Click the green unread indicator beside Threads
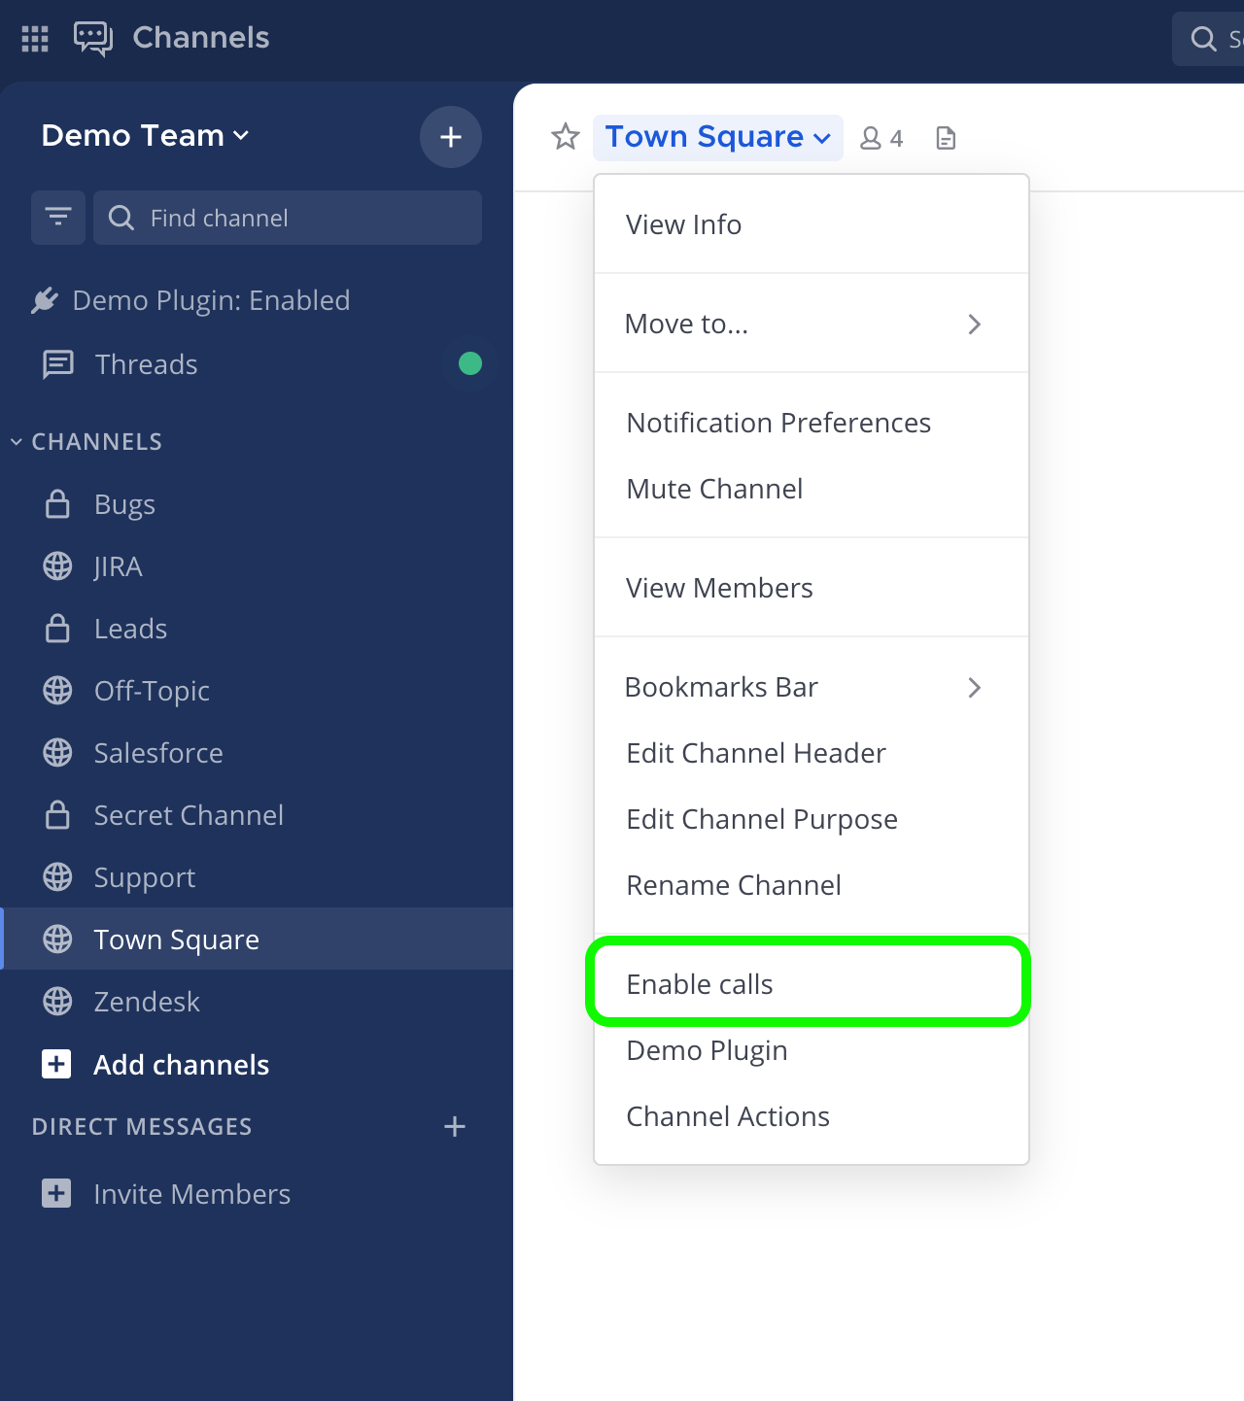Image resolution: width=1244 pixels, height=1401 pixels. point(470,363)
